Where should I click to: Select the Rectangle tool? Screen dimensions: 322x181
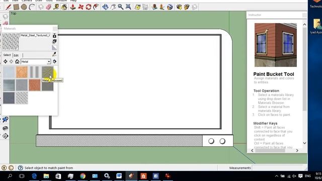point(16,7)
